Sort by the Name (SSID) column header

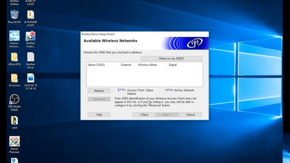(103, 65)
